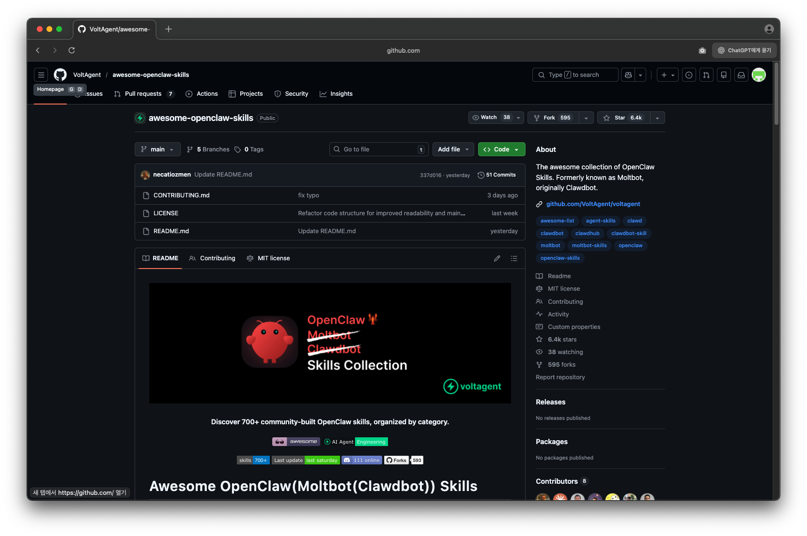807x536 pixels.
Task: Click the CONTRIBUTING.md file icon
Action: pyautogui.click(x=146, y=195)
